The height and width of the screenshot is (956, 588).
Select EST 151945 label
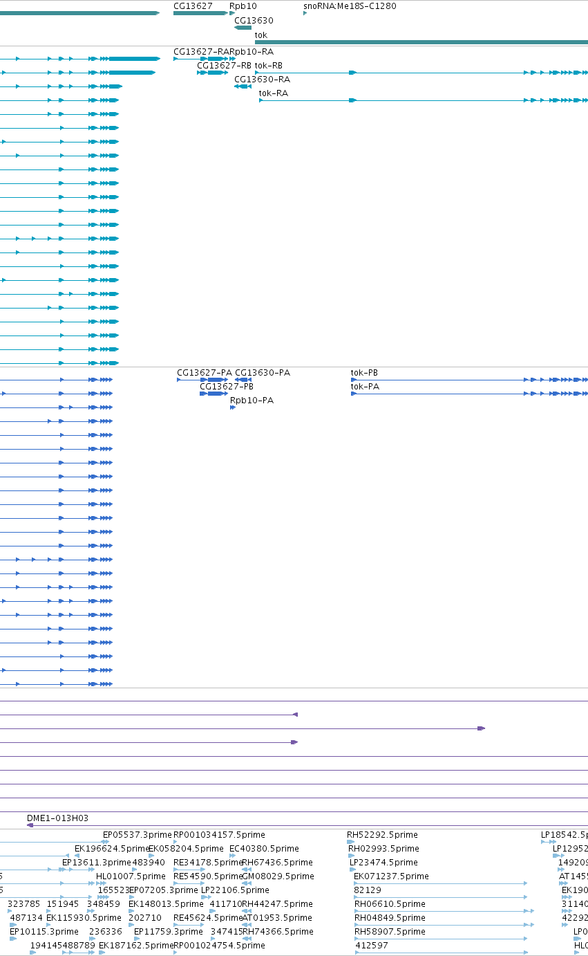click(x=62, y=903)
